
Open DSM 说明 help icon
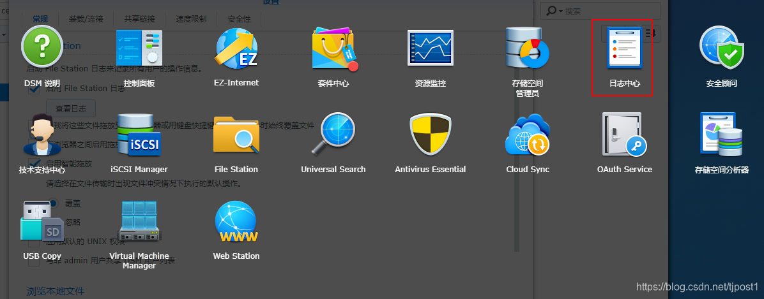(x=42, y=47)
